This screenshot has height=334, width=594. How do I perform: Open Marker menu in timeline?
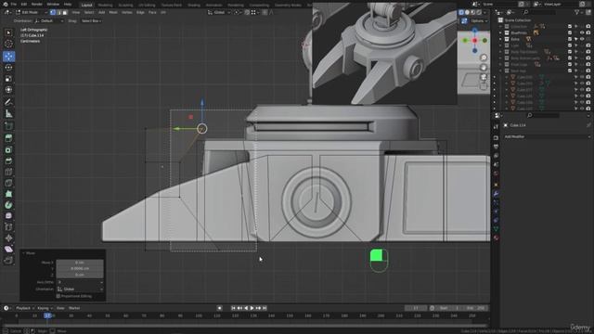(x=74, y=308)
